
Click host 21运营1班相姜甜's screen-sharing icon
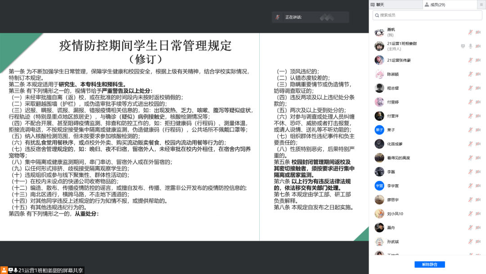pos(463,46)
